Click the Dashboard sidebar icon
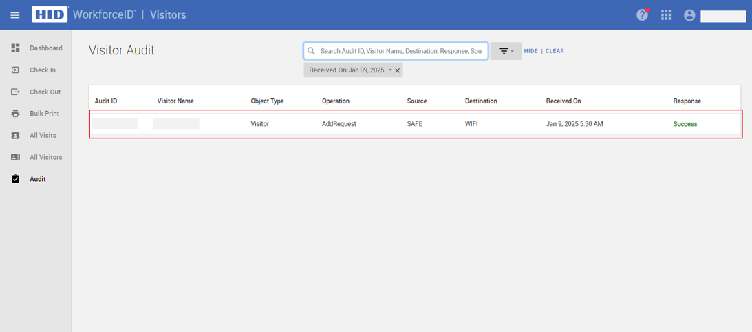The height and width of the screenshot is (332, 752). point(15,48)
